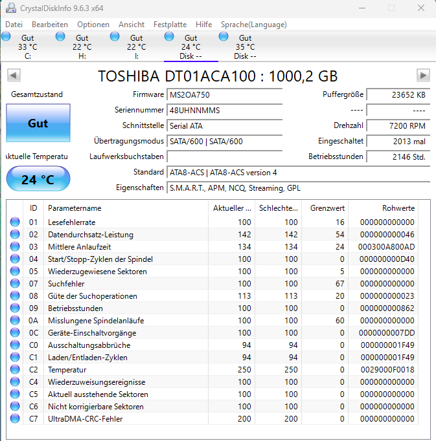The image size is (436, 441).
Task: Click the Schlechte... column header
Action: coord(278,208)
